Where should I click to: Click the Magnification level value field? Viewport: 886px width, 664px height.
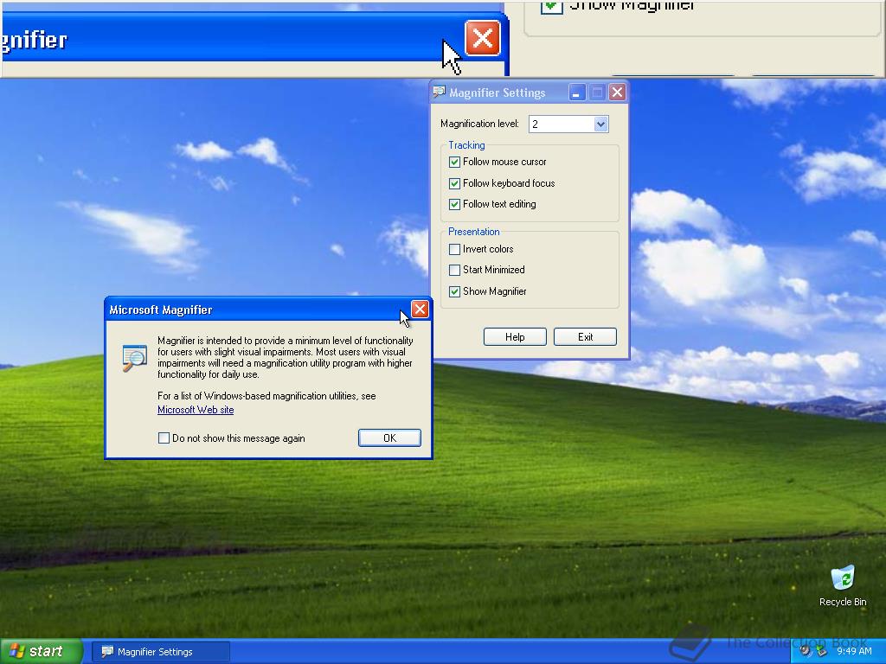click(561, 124)
